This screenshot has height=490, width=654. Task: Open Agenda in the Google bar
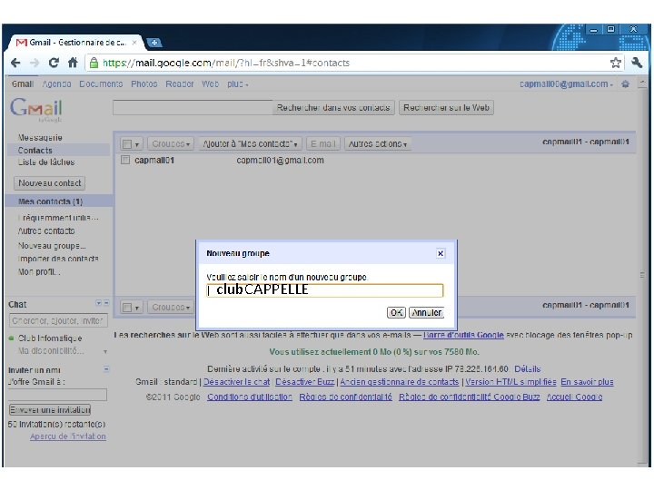click(x=56, y=84)
